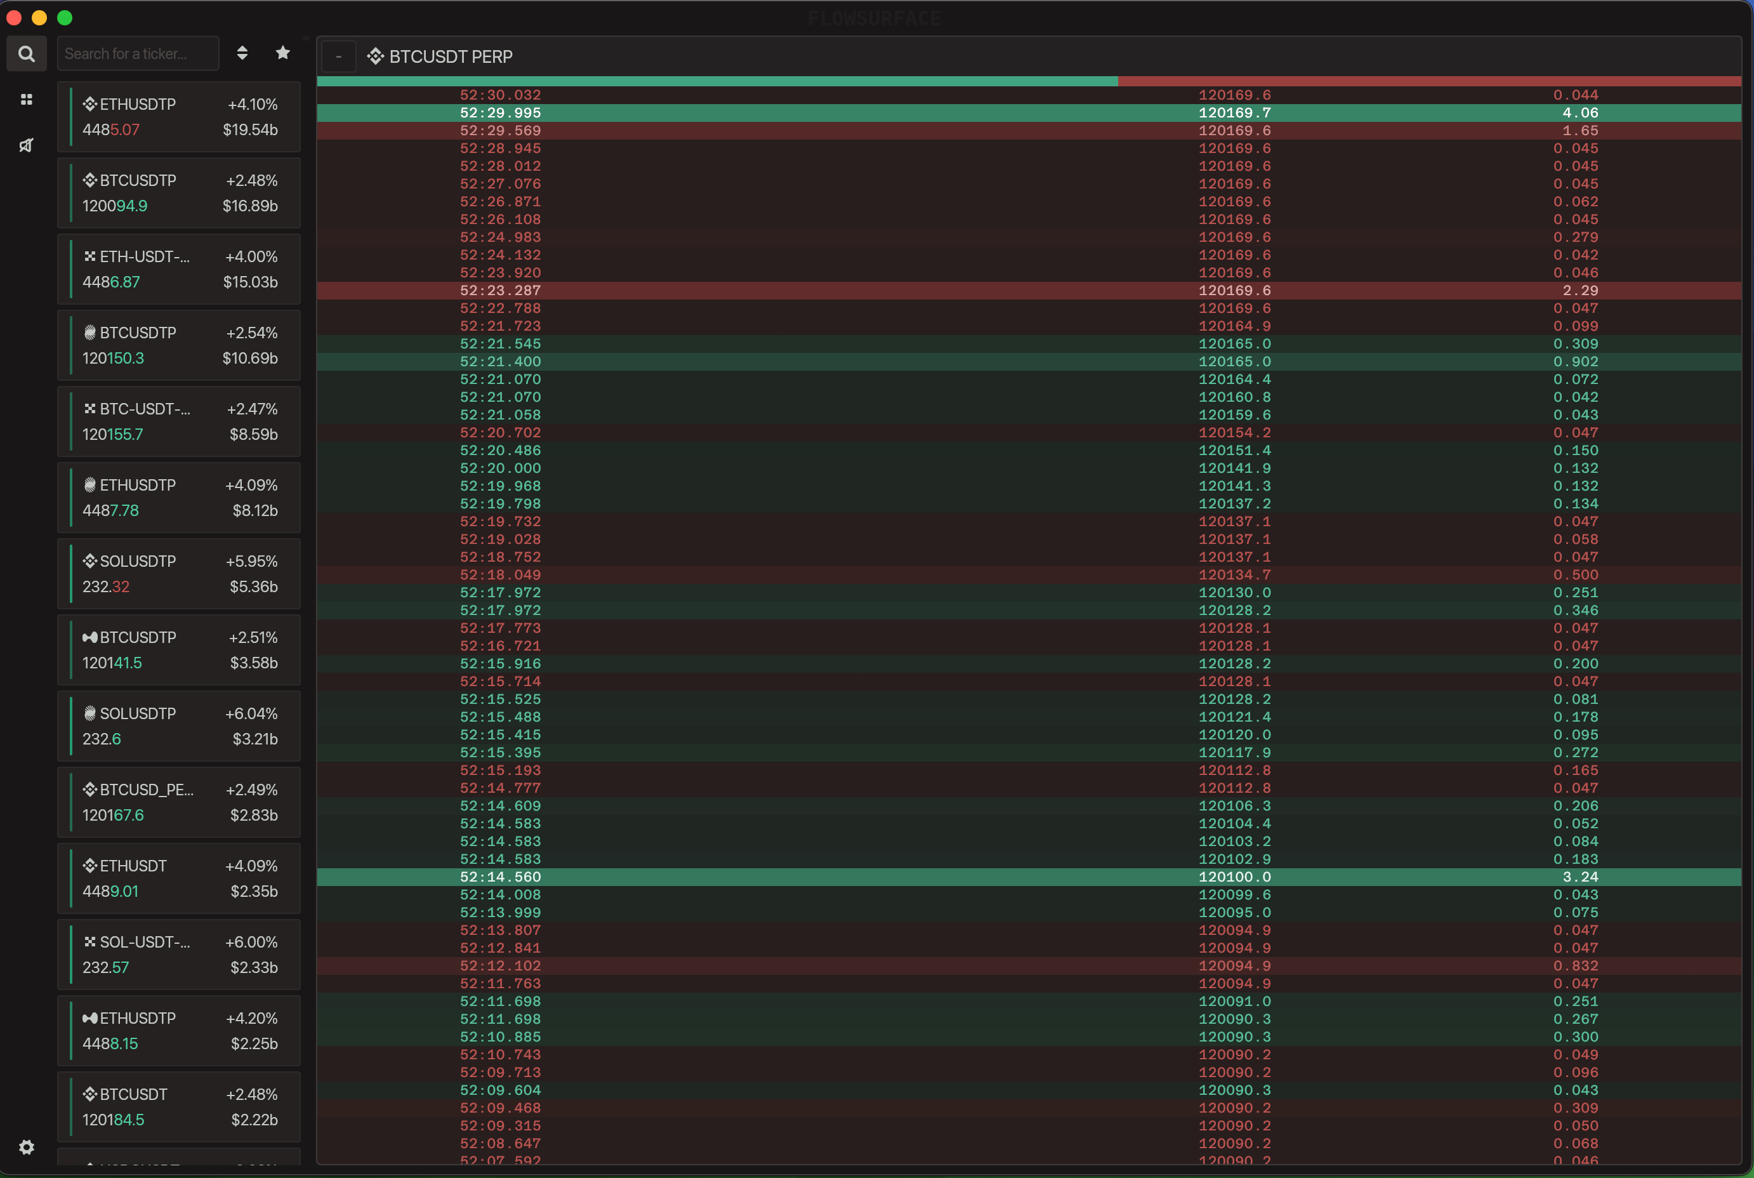Click the Search for a ticker field
Screen dimensions: 1754x1178
[138, 54]
